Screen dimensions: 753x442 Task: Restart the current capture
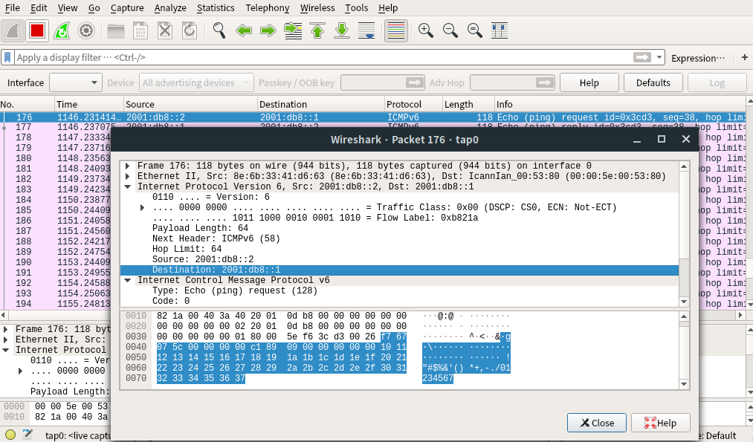click(62, 30)
